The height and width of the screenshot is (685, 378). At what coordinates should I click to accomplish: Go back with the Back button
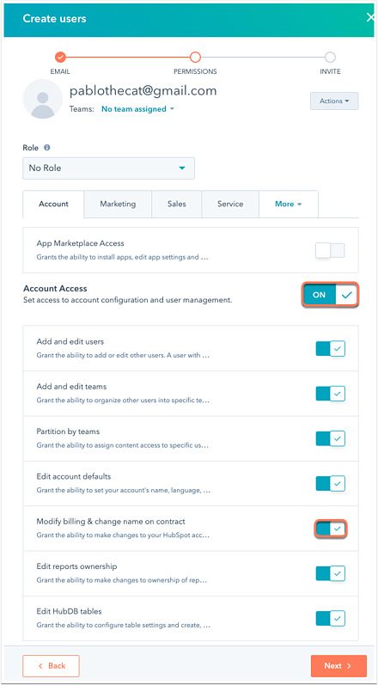(x=51, y=666)
